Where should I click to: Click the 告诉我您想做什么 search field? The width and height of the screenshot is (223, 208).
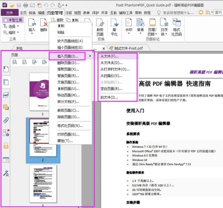pos(178,13)
